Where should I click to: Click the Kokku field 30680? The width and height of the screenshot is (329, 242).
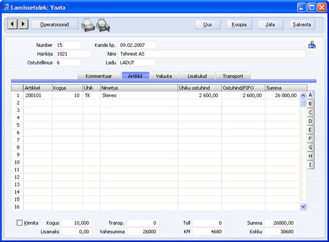click(x=280, y=232)
